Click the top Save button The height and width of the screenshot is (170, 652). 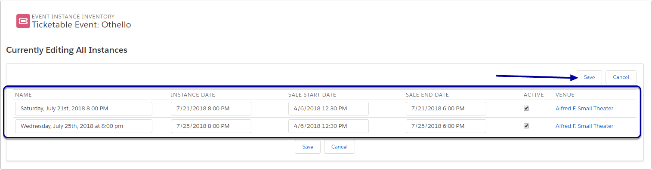pyautogui.click(x=589, y=77)
